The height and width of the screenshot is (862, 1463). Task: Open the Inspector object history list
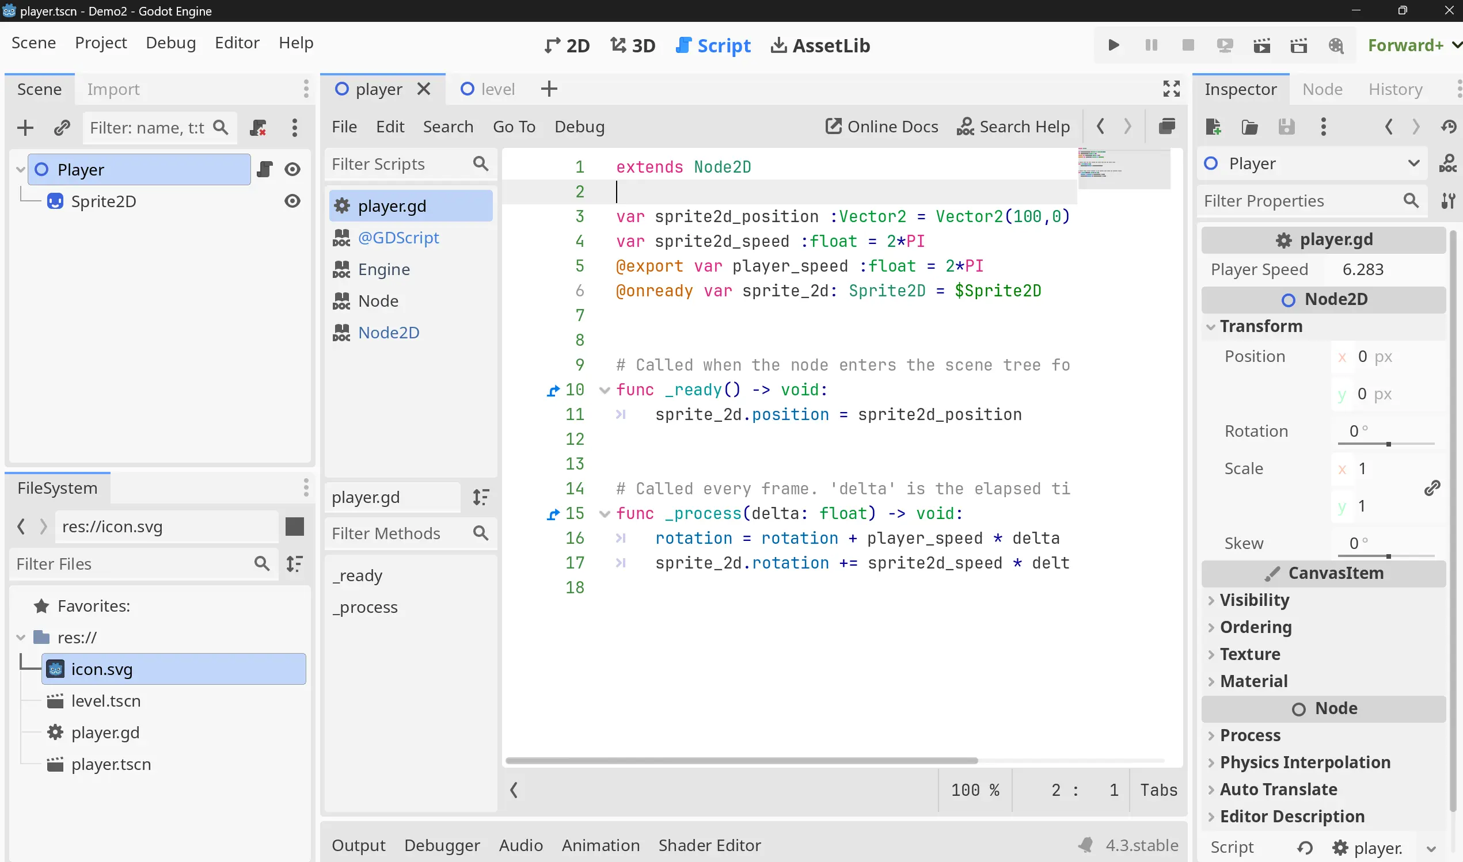tap(1449, 127)
